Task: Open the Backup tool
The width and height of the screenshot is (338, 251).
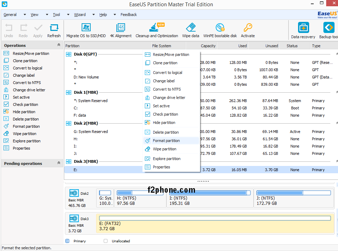Action: (329, 31)
